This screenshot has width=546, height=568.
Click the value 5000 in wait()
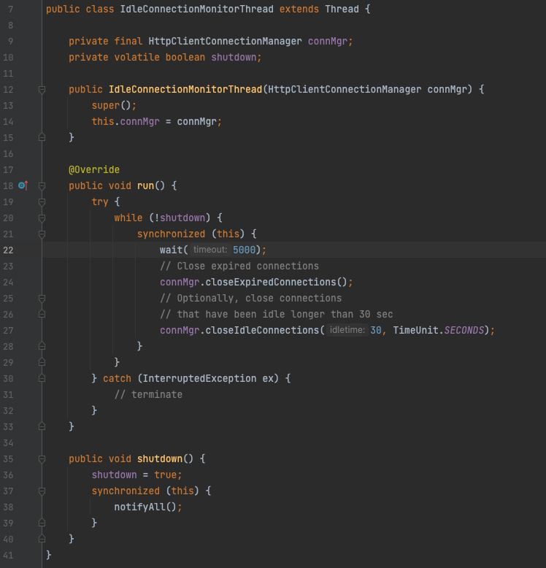pos(244,250)
